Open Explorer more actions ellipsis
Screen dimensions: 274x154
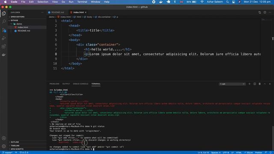[x=42, y=12]
